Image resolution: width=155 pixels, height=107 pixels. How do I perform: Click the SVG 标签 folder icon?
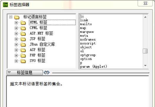pos(23,61)
